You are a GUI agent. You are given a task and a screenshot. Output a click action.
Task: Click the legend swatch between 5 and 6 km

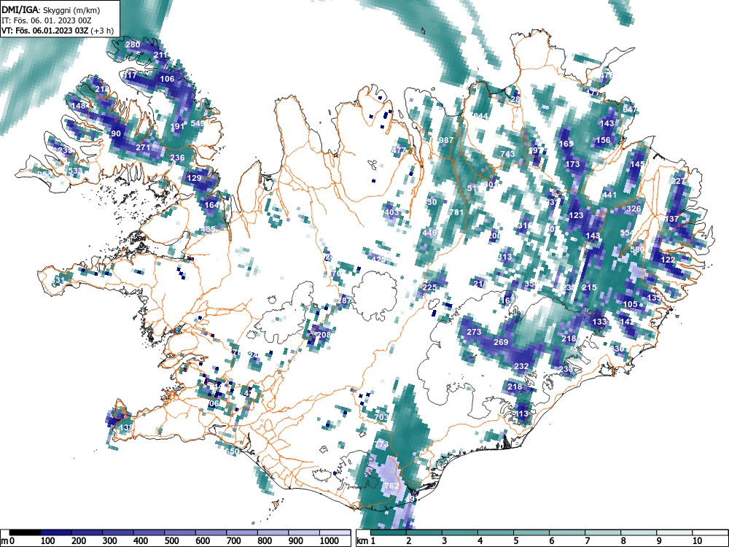point(531,532)
